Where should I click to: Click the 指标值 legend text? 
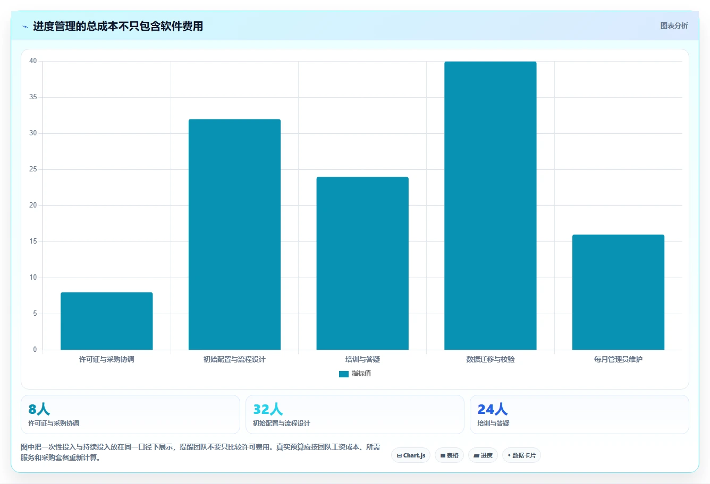361,374
